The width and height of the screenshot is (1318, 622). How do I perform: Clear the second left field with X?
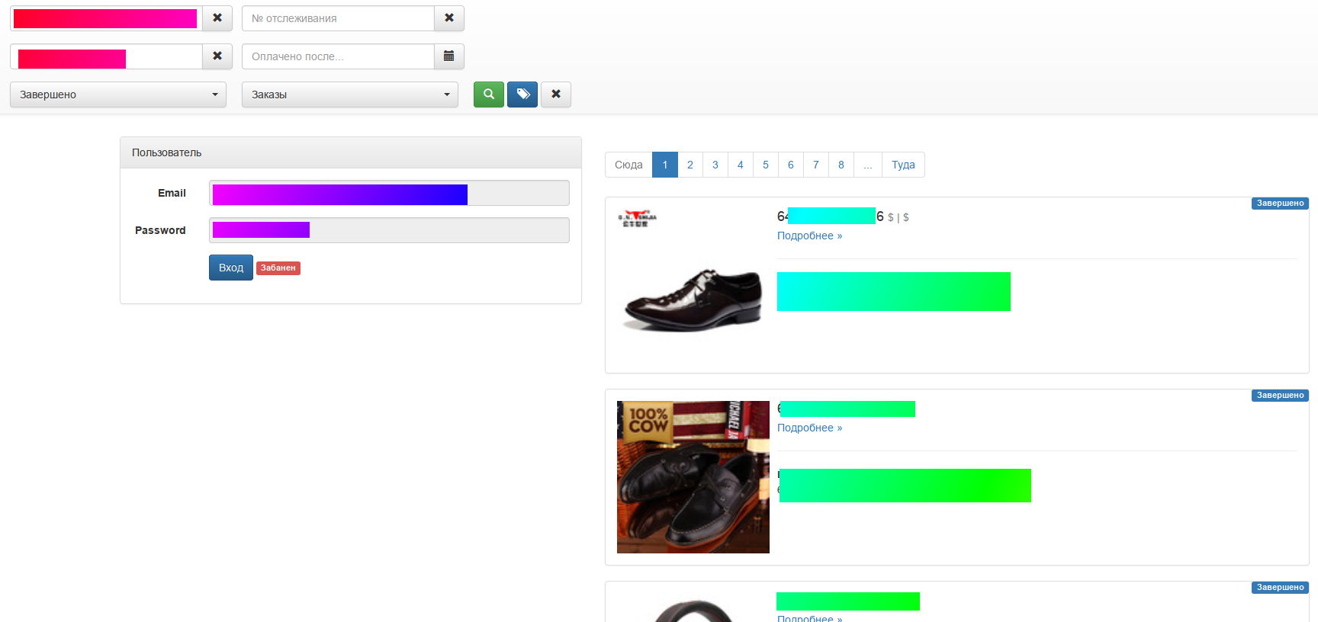[217, 56]
